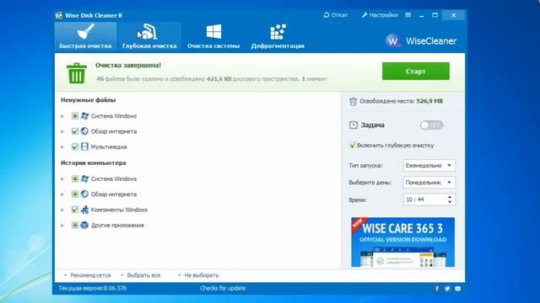Click Windows flag icon in История компьютера
The height and width of the screenshot is (303, 540).
tap(84, 178)
